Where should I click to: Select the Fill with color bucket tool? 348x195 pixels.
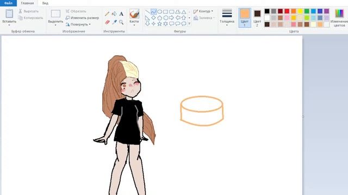(x=114, y=14)
